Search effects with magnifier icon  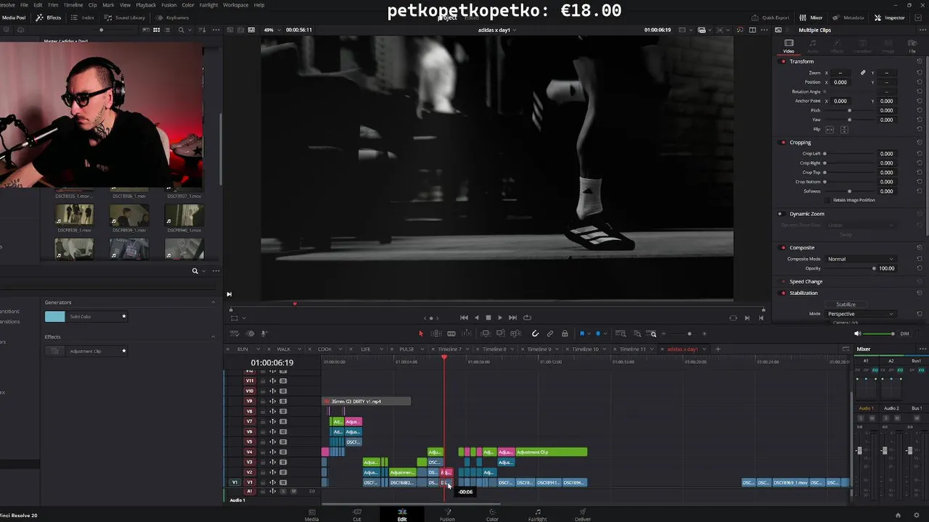click(195, 271)
